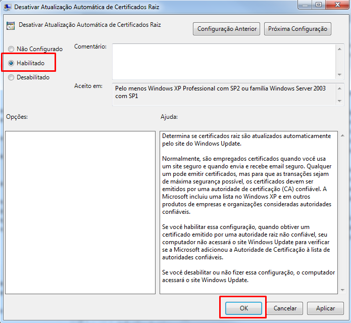Click inside the Comentário text box

pos(223,61)
